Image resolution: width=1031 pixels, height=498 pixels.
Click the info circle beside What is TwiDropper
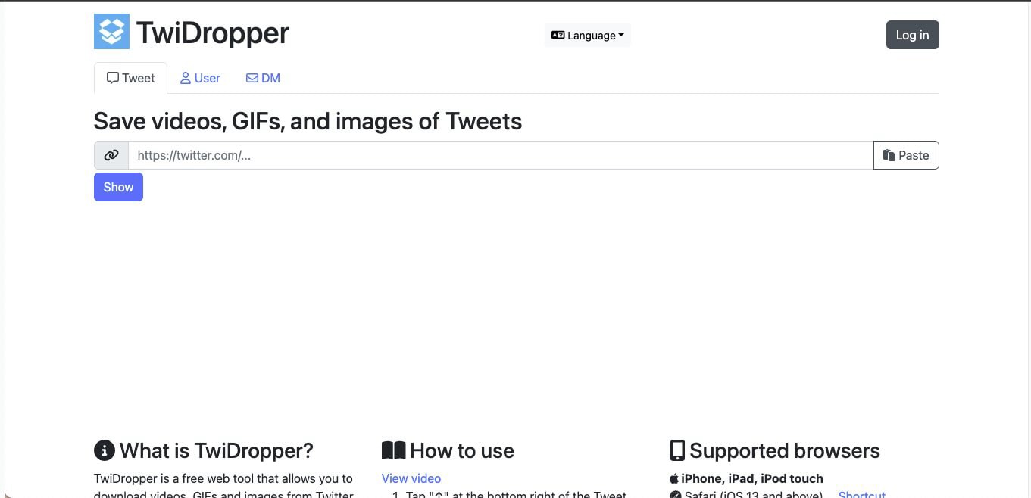pyautogui.click(x=104, y=450)
